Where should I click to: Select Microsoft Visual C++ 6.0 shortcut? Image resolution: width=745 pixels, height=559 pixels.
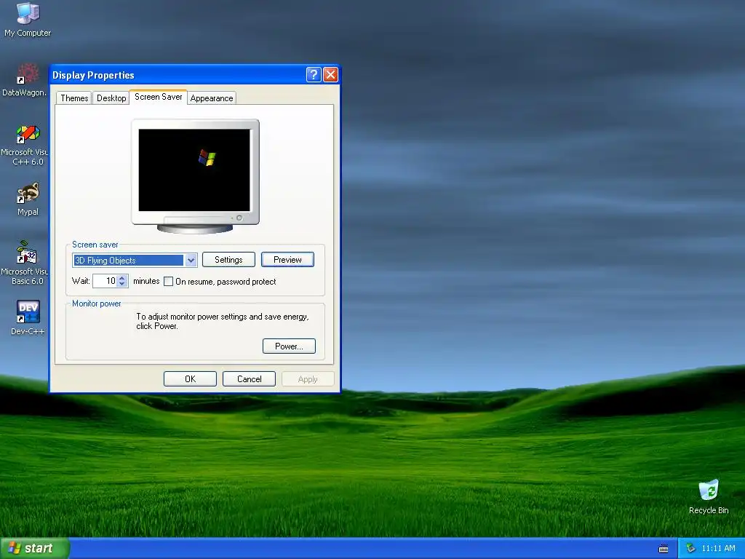tap(25, 145)
